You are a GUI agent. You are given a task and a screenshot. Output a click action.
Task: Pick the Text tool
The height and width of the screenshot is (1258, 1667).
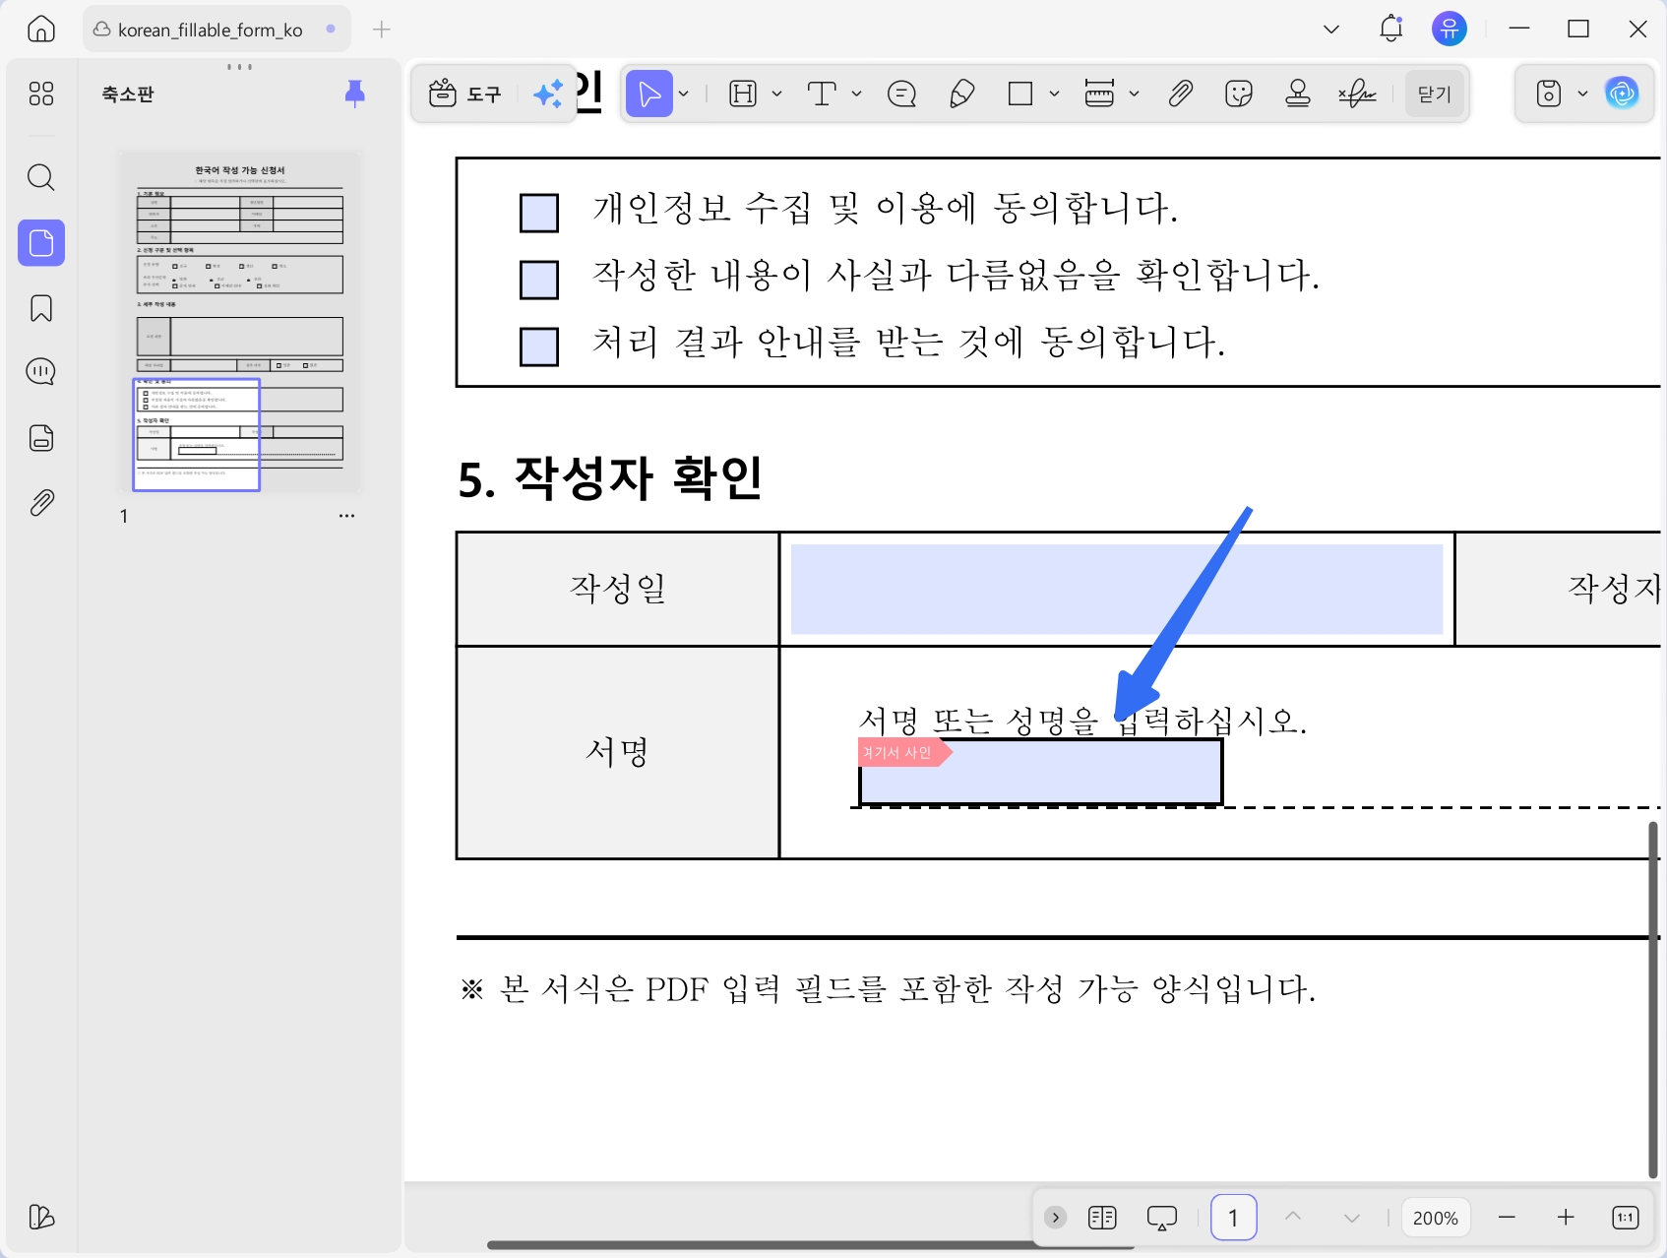point(822,94)
